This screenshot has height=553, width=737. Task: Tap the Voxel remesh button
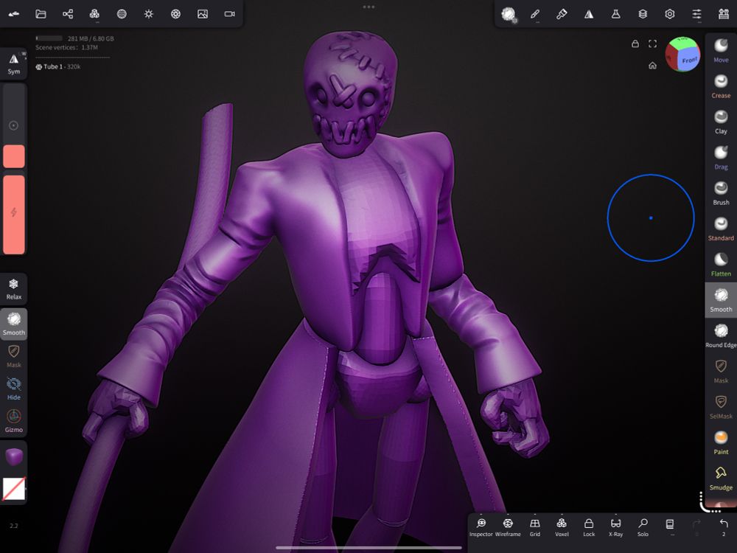[x=562, y=527]
